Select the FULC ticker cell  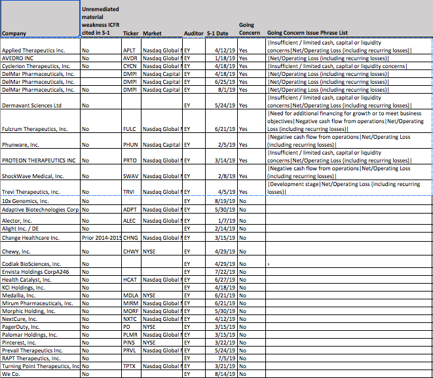[131, 121]
